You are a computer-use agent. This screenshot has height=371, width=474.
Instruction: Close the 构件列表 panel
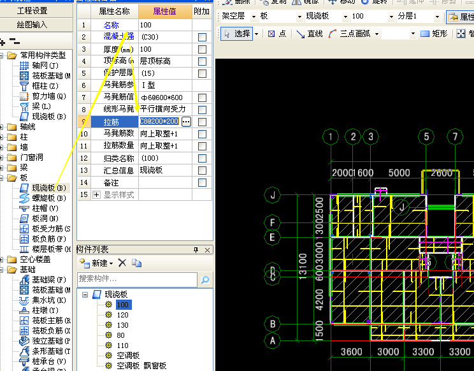click(208, 250)
